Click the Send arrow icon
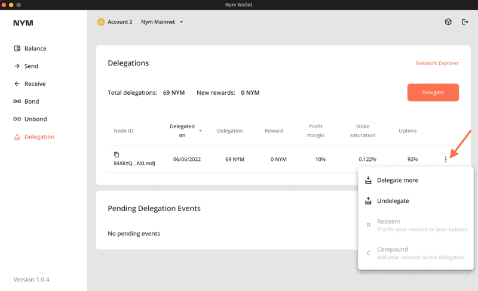Screen dimensions: 478x291 pyautogui.click(x=17, y=66)
